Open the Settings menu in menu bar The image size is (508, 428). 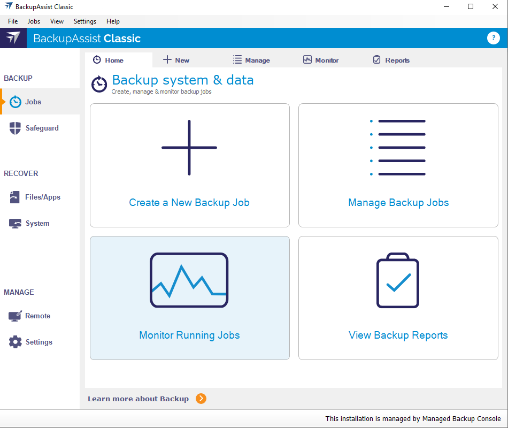tap(85, 21)
